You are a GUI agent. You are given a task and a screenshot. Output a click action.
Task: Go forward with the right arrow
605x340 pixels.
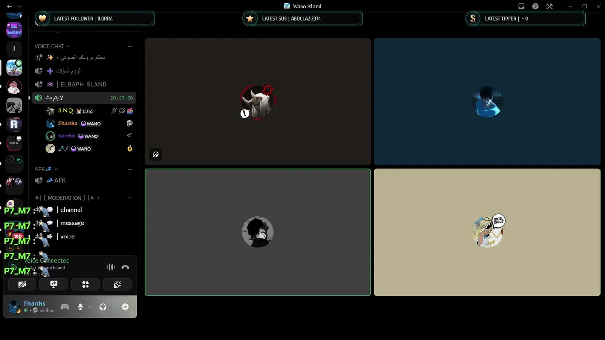(19, 6)
